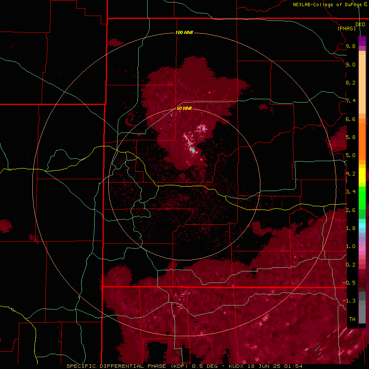This screenshot has width=369, height=369.
Task: Click the 9.0 value on color scale
Action: pyautogui.click(x=351, y=64)
